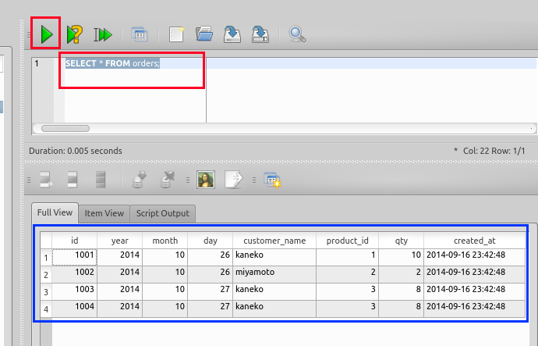The image size is (538, 346).
Task: Switch to Item View tab
Action: pos(104,213)
